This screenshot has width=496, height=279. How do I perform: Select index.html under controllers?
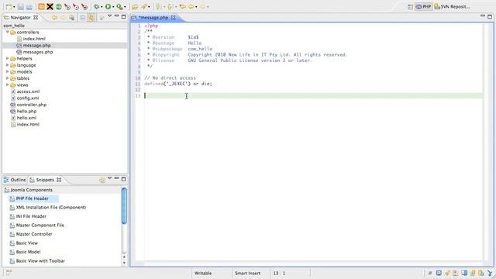click(x=34, y=39)
